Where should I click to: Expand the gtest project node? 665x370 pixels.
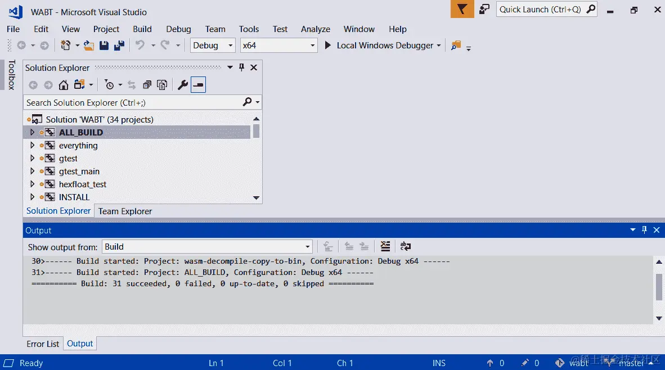click(x=32, y=158)
